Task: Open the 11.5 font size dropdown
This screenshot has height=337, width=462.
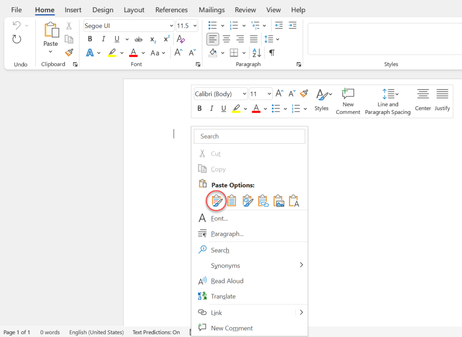Action: [195, 26]
